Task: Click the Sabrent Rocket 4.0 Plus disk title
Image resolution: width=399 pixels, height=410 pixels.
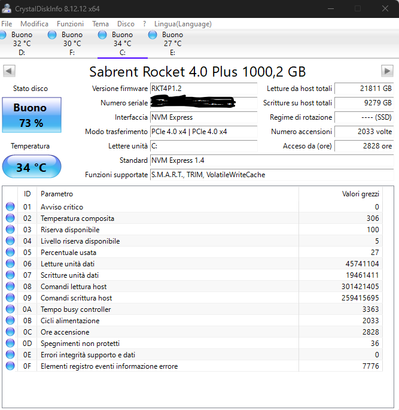Action: [197, 72]
